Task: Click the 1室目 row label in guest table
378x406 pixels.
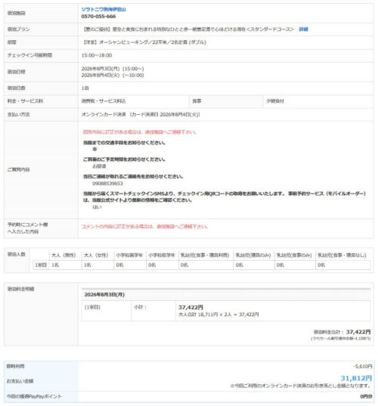Action: pos(41,265)
